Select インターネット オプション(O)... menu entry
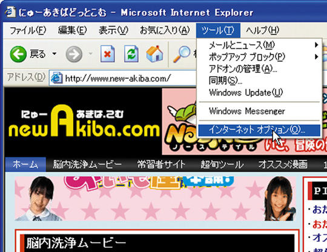Screen dimensions: 327x252 point(259,130)
